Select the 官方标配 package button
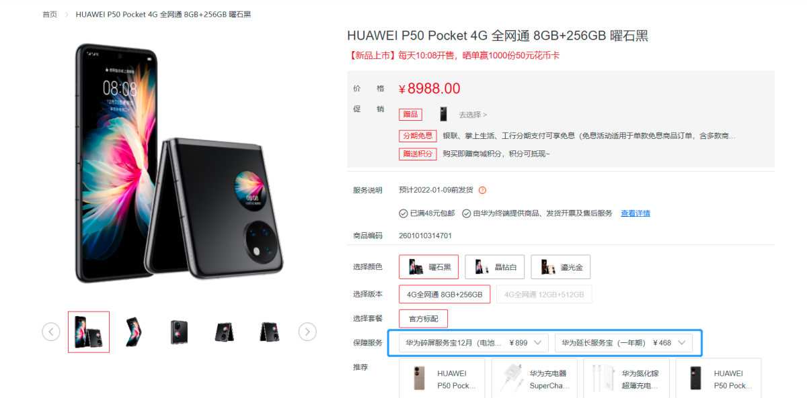This screenshot has width=807, height=398. pos(424,318)
